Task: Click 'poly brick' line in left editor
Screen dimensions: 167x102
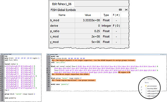Action: coord(22,58)
